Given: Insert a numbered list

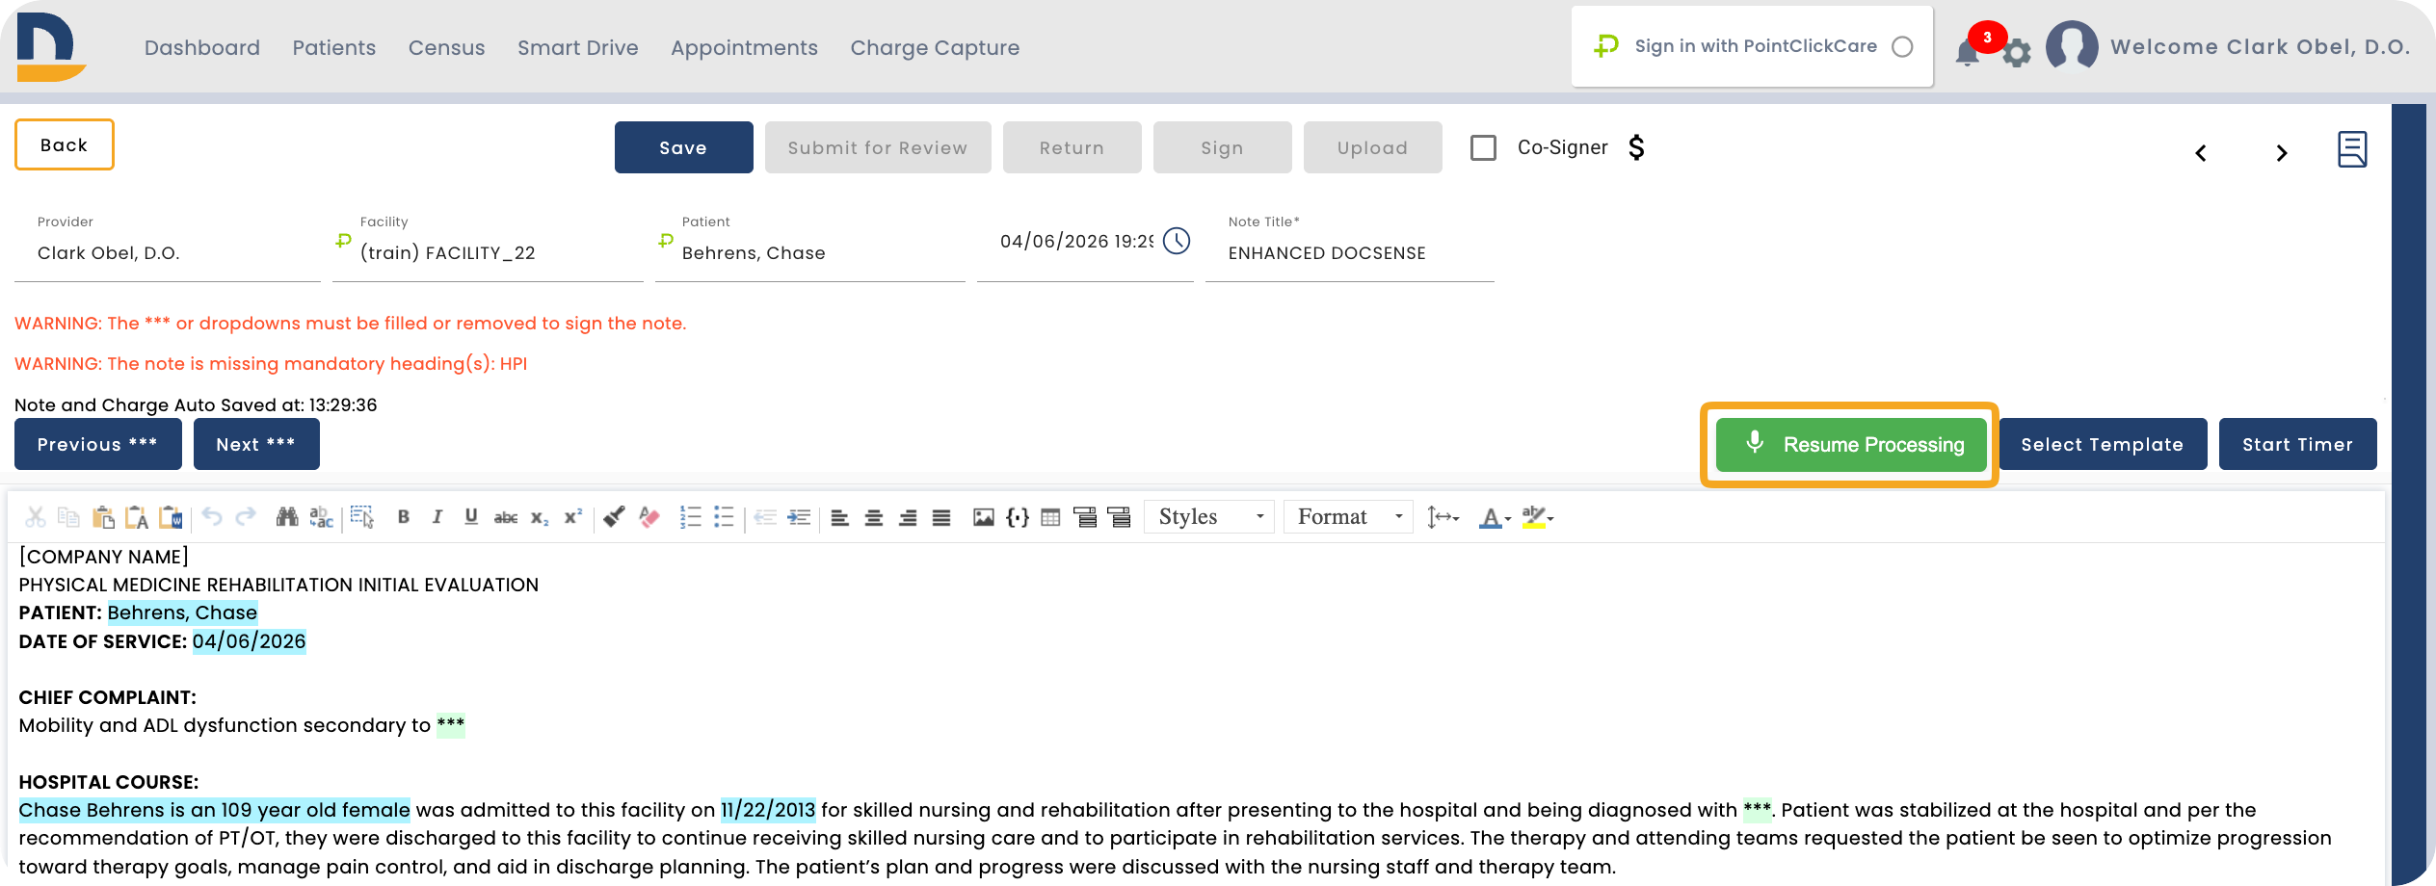Looking at the screenshot, I should [x=690, y=517].
